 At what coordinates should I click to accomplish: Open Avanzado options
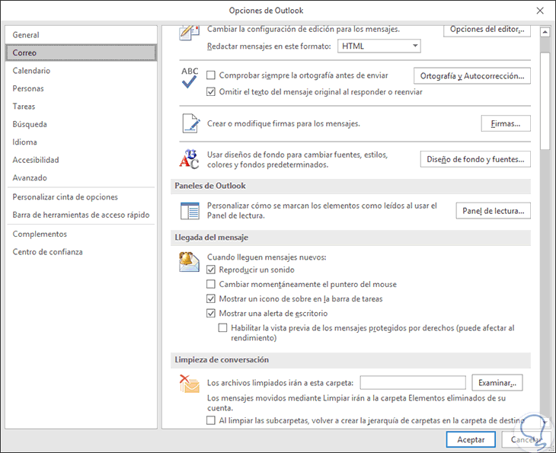click(x=81, y=177)
